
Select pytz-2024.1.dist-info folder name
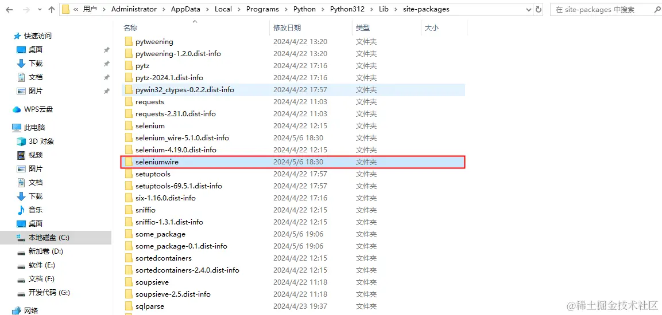point(169,78)
